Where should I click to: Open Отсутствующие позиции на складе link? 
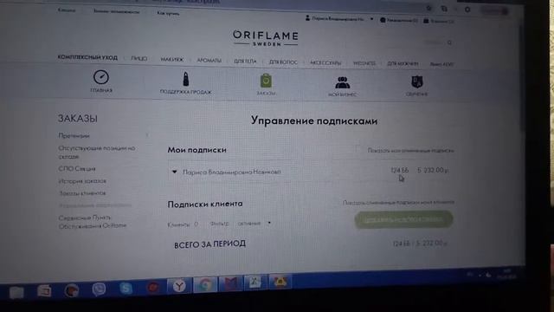point(96,153)
